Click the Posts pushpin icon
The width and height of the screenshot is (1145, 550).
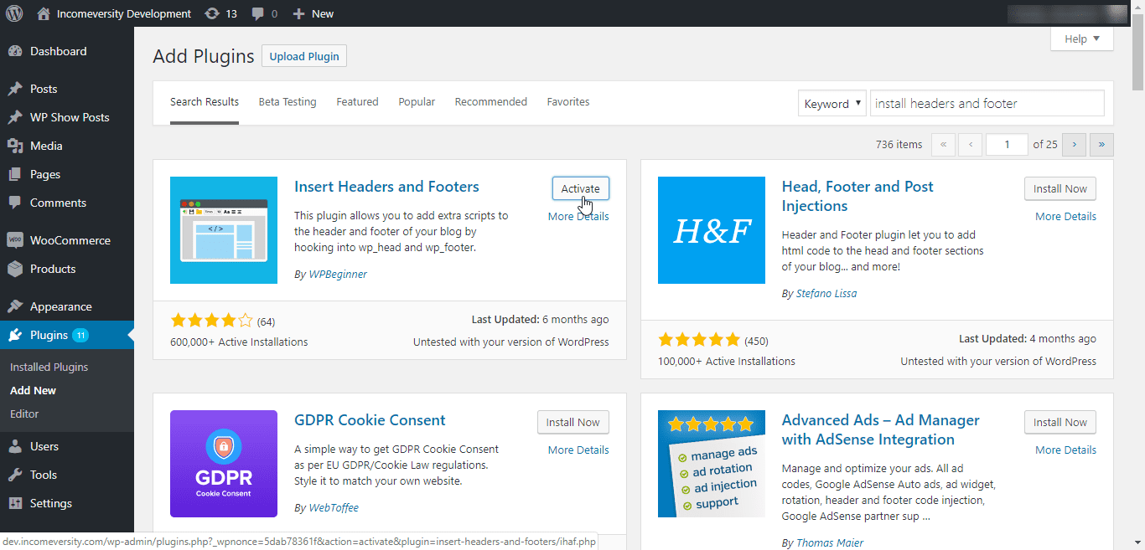pos(15,89)
